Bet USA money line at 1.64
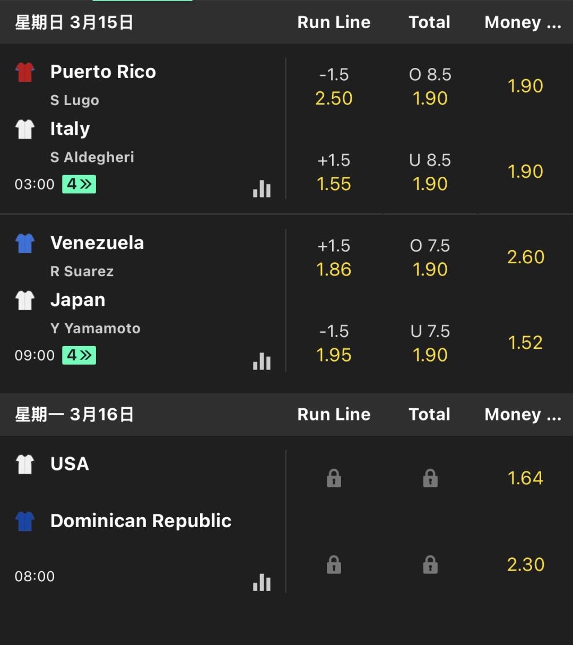This screenshot has width=573, height=645. coord(525,478)
